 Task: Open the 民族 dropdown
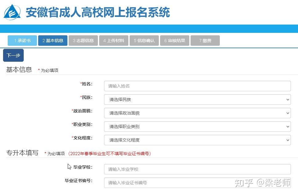click(x=197, y=99)
